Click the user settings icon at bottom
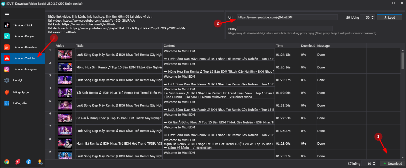Image resolution: width=406 pixels, height=168 pixels. point(40,162)
